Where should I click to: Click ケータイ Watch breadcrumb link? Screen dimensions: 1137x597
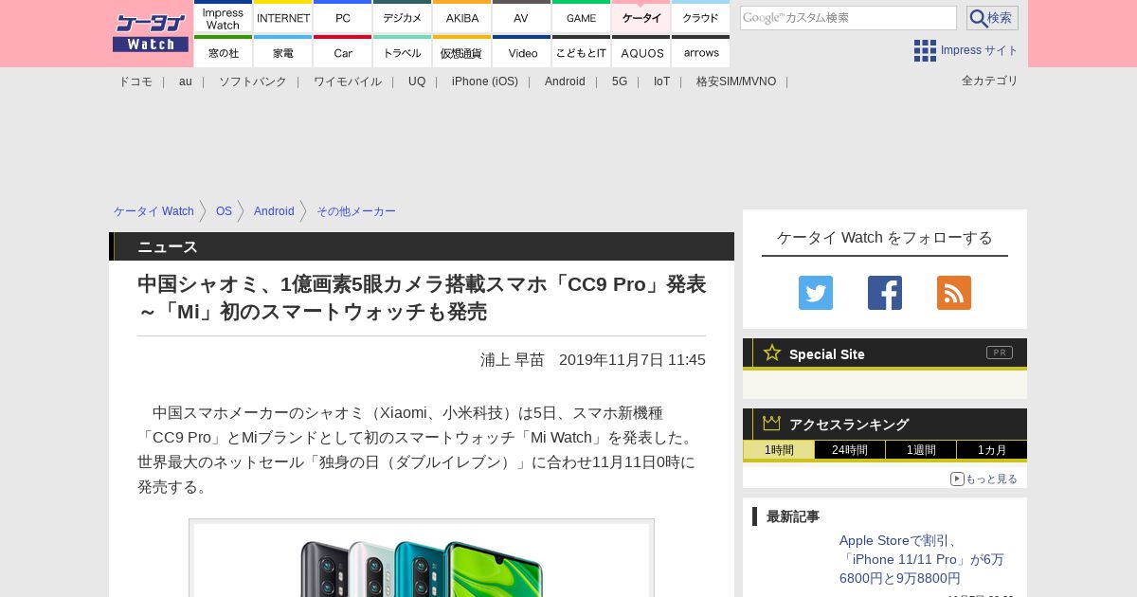click(x=153, y=211)
